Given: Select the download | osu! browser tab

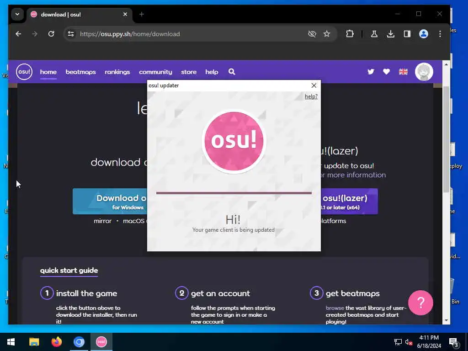Looking at the screenshot, I should pyautogui.click(x=80, y=14).
